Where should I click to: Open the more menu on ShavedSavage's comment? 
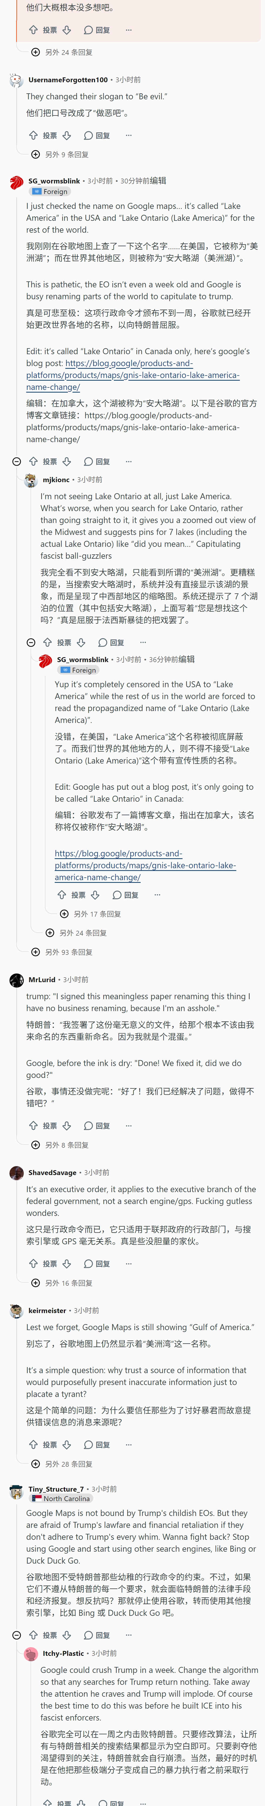[x=128, y=1263]
